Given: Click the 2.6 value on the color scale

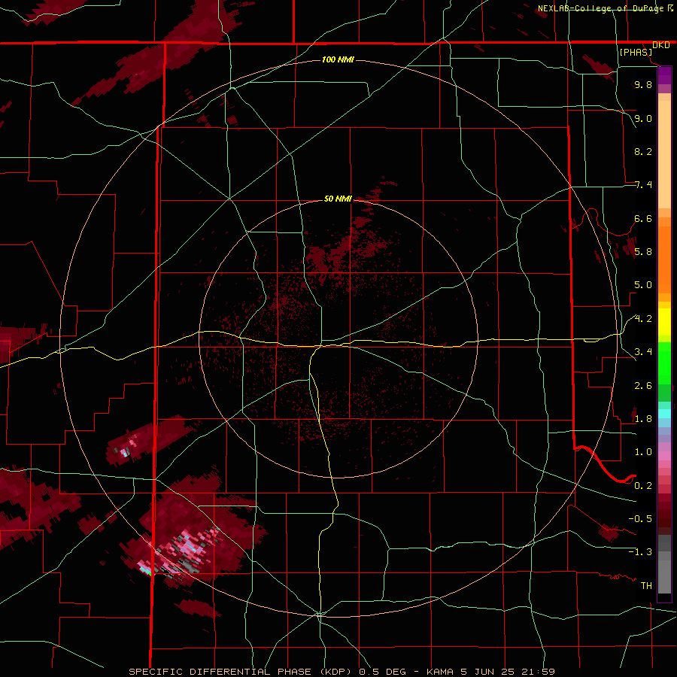Looking at the screenshot, I should point(643,386).
